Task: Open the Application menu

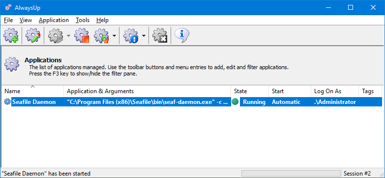Action: 54,20
